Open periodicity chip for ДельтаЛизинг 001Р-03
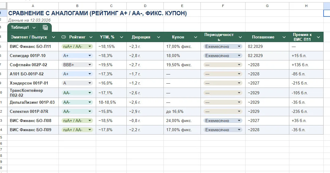The width and height of the screenshot is (330, 173). pos(223,102)
